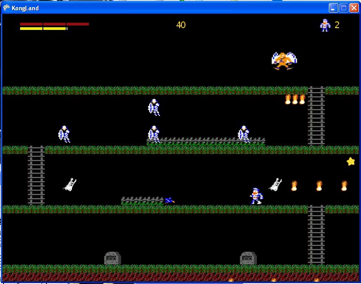Click the ladder down to the graveyard floor

pyautogui.click(x=316, y=235)
